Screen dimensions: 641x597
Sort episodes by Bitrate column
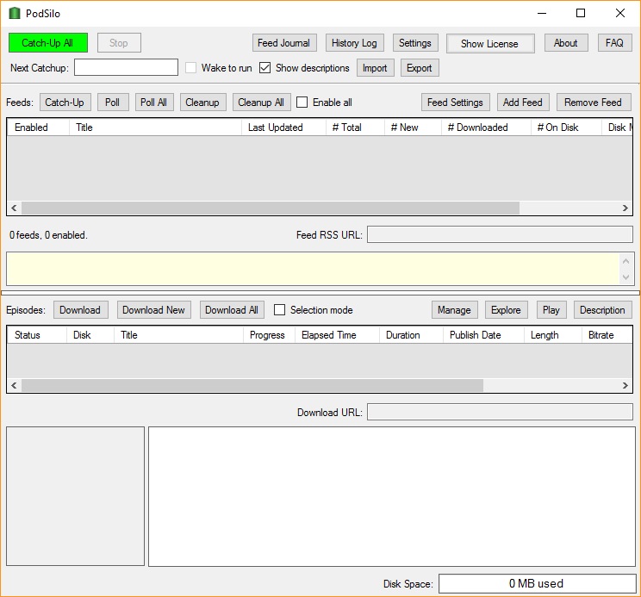(607, 335)
